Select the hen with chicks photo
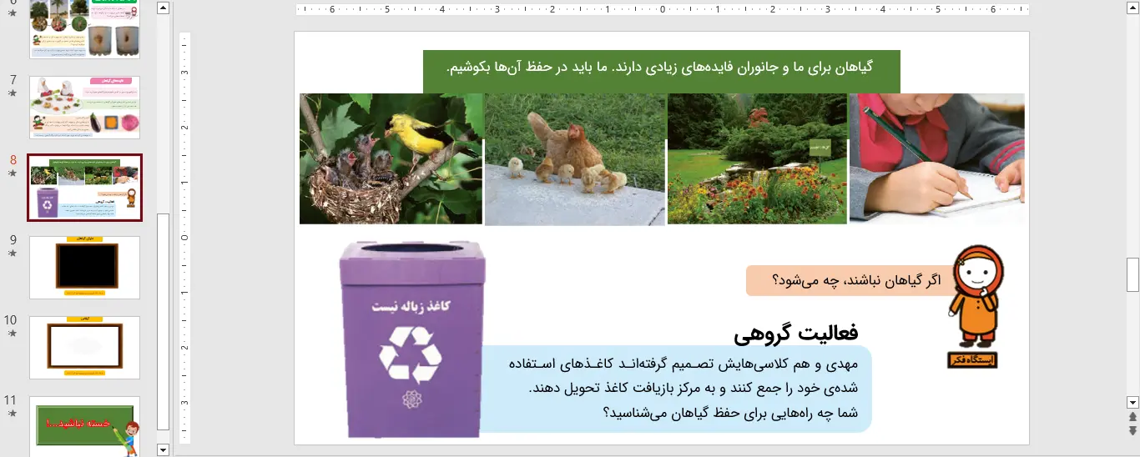Viewport: 1140px width, 457px height. pos(575,159)
